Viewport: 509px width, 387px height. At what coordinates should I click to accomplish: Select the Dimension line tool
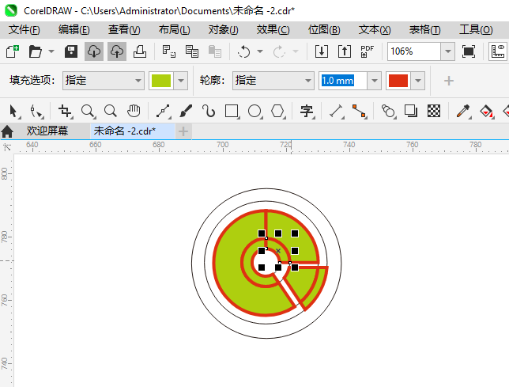[x=337, y=111]
